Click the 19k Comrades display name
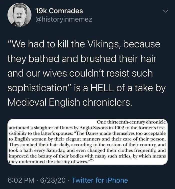The image size is (175, 189). (59, 11)
